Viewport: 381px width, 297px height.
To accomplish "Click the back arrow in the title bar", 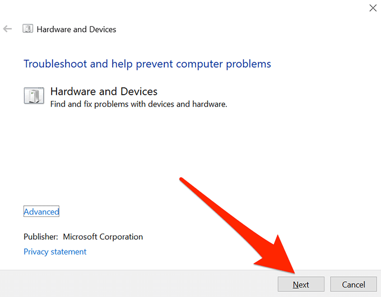I will coord(8,29).
